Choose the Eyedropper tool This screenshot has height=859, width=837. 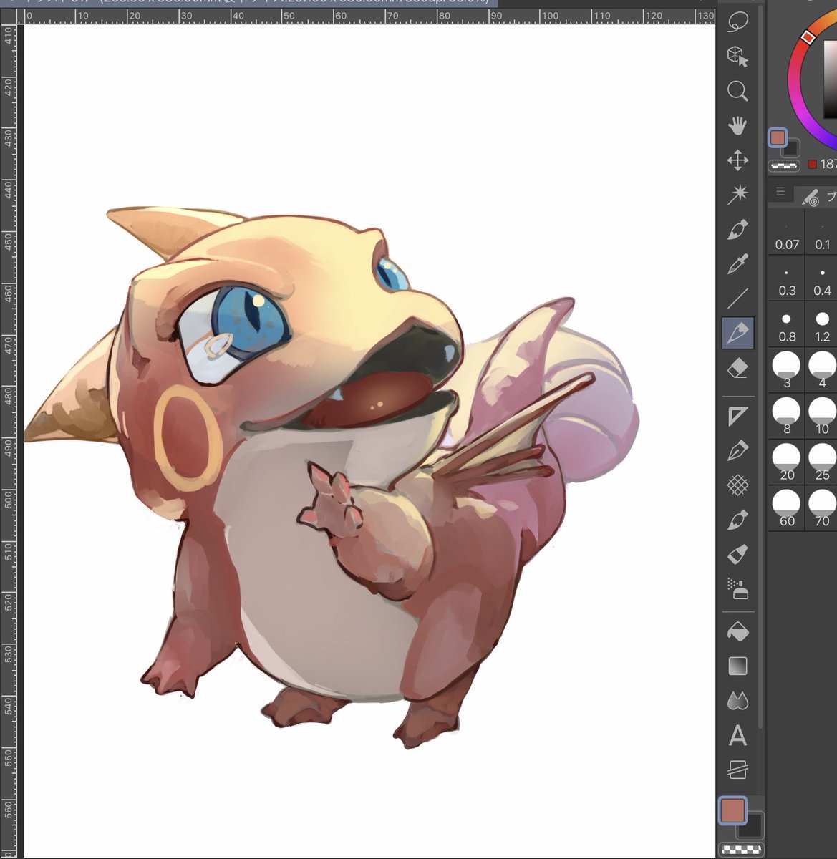click(x=737, y=264)
